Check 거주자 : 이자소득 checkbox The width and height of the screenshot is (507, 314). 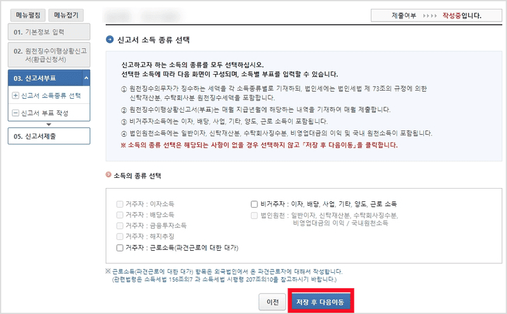click(120, 204)
